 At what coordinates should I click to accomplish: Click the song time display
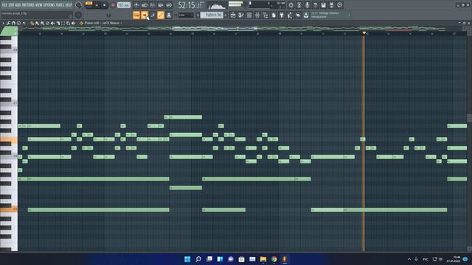[x=190, y=5]
